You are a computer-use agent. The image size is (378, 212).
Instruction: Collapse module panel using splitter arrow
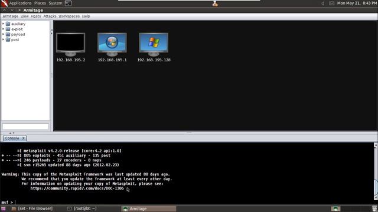coord(51,31)
